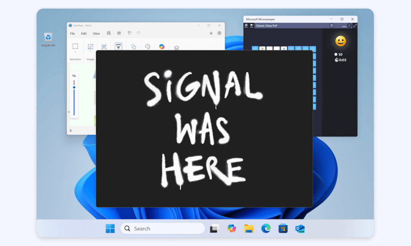Toggle fullscreen with Minesweeper's diagonal arrow icon
Screen dimensions: 411x246
click(x=355, y=25)
